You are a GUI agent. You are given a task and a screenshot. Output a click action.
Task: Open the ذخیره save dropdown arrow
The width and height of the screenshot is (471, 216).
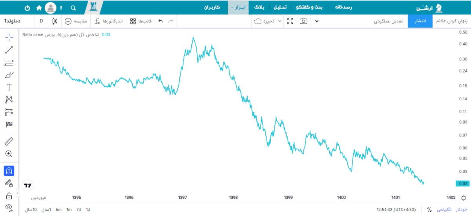(280, 21)
